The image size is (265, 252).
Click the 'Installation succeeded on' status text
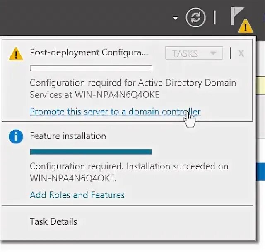coord(177,166)
